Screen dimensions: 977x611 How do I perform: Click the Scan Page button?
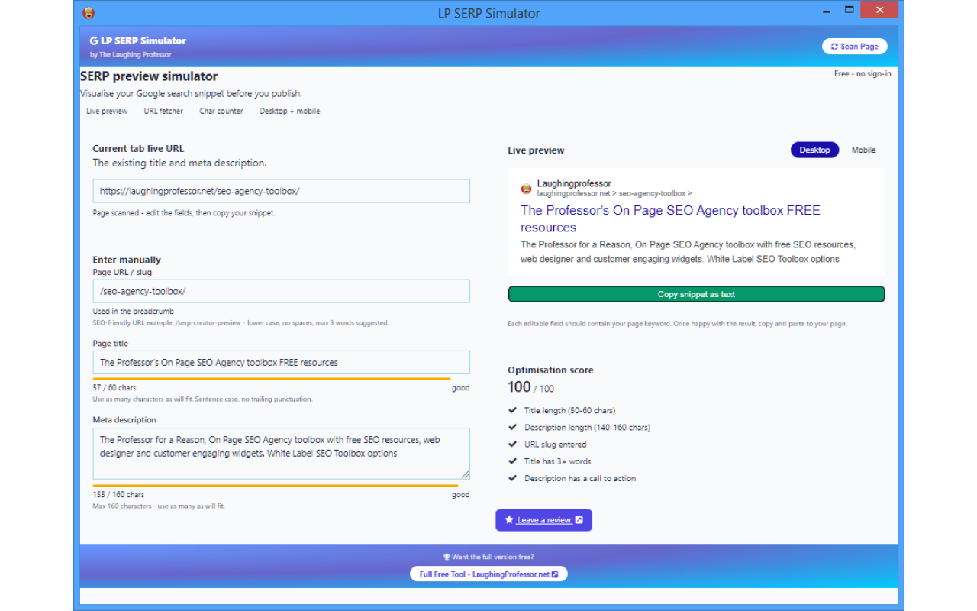tap(854, 47)
